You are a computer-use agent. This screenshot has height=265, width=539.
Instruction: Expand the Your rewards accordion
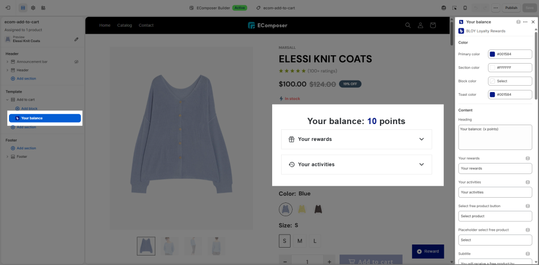(356, 139)
